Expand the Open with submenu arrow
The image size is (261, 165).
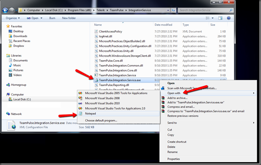(x=254, y=93)
